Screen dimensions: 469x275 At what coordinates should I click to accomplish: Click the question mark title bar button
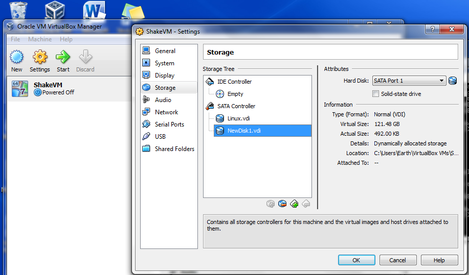pos(433,29)
